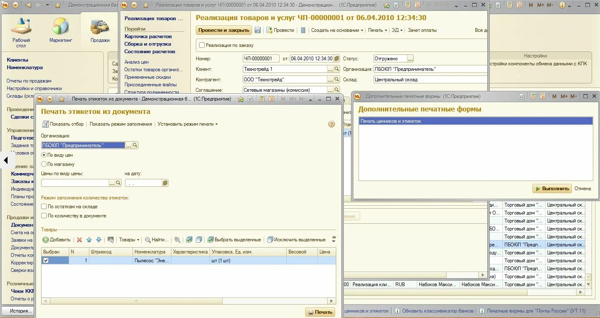This screenshot has height=318, width=600.
Task: Open calendar picker for на дату field
Action: point(165,183)
